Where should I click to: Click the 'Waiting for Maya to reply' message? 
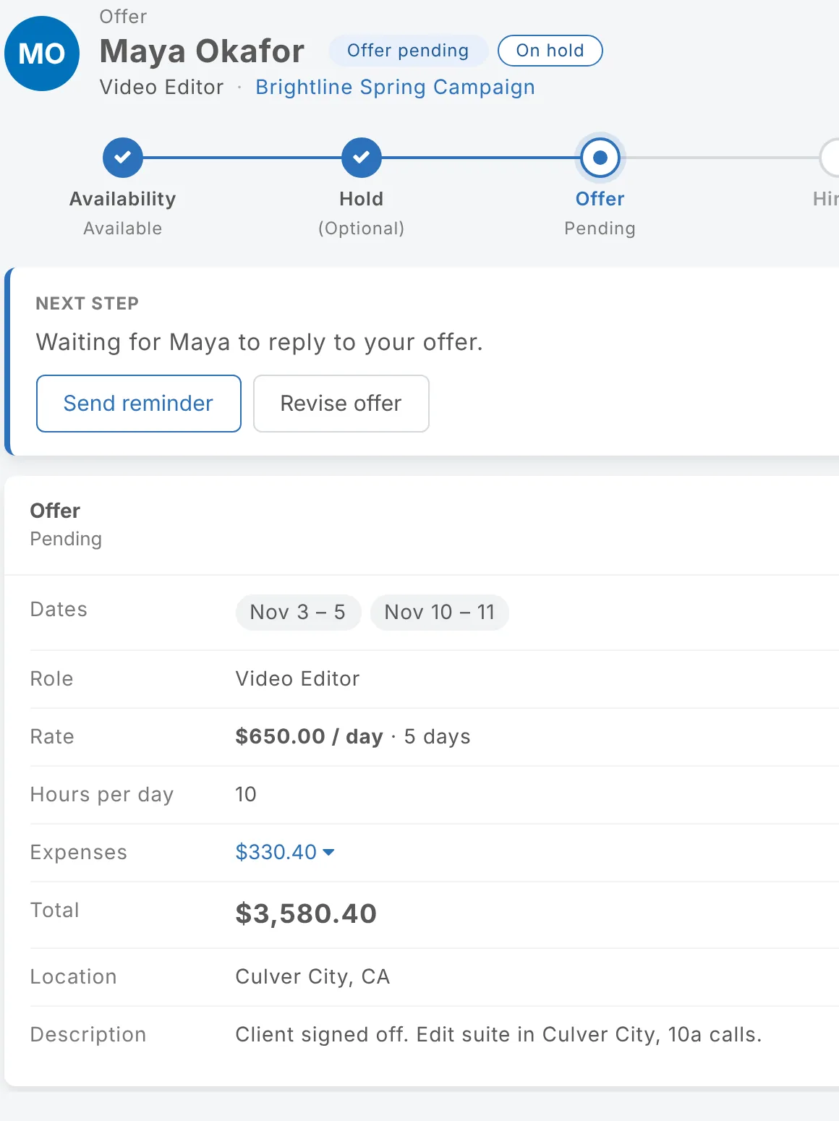259,342
